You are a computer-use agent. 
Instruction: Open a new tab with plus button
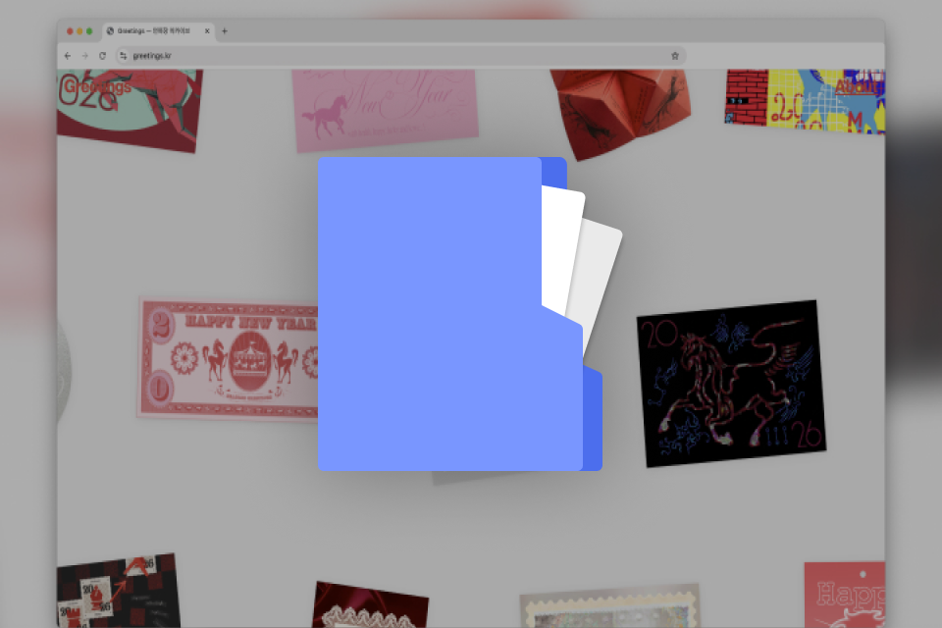[224, 30]
